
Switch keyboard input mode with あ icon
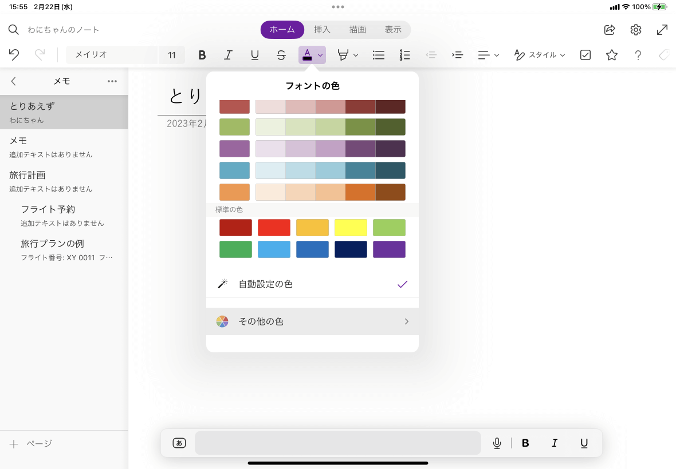(179, 443)
